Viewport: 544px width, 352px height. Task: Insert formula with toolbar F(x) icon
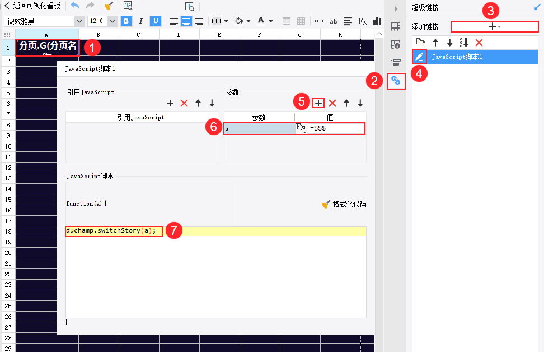(363, 21)
